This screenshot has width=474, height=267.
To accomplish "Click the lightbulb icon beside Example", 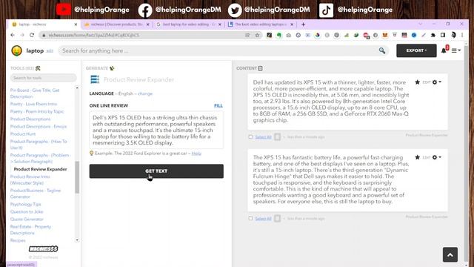I will click(91, 154).
